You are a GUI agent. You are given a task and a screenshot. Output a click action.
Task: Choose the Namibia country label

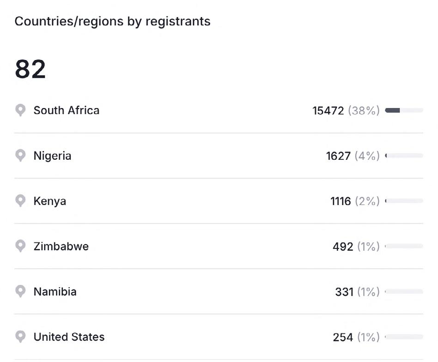pos(55,291)
